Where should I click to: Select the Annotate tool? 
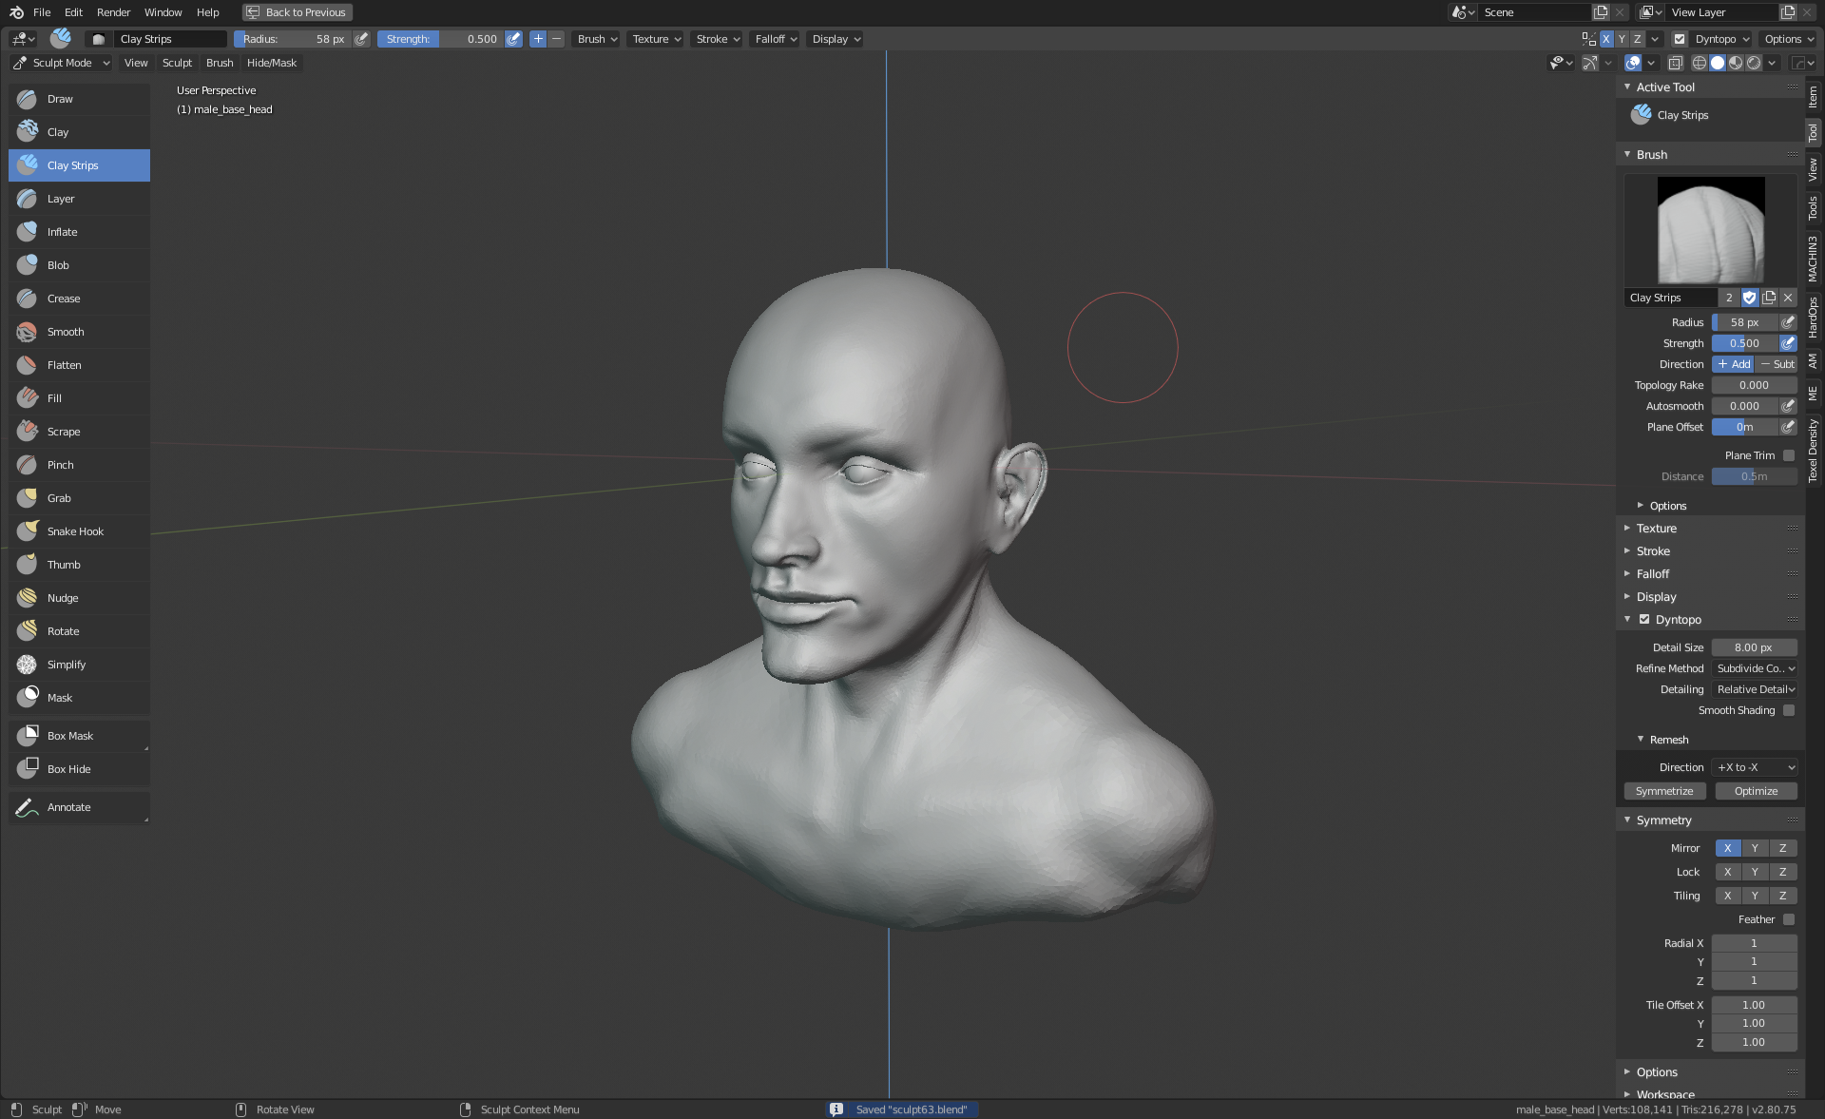[x=69, y=807]
